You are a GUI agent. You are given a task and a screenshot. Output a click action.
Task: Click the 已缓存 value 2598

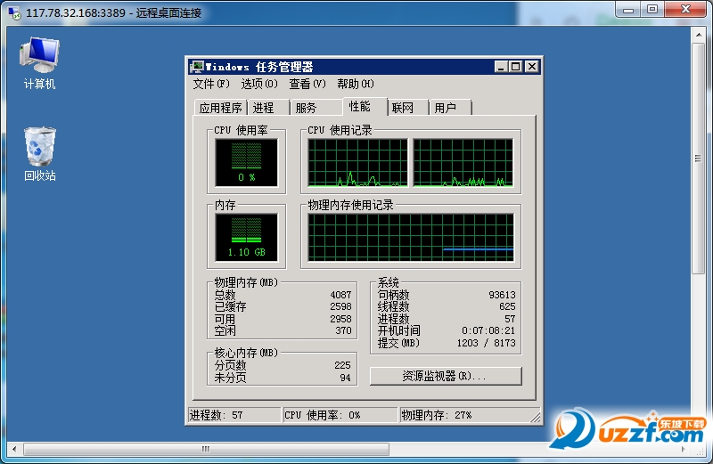341,306
